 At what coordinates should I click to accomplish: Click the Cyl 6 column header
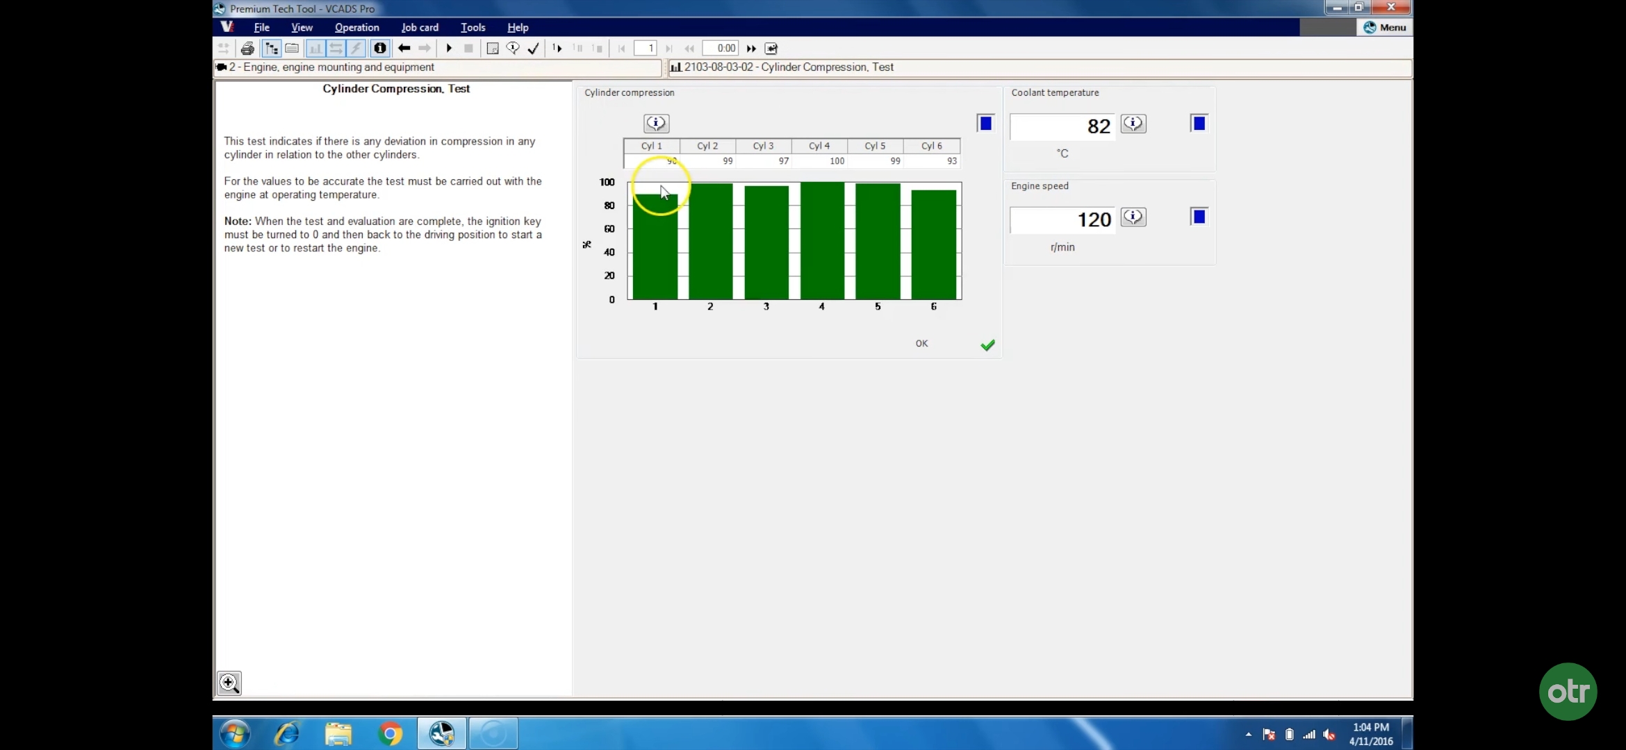932,146
